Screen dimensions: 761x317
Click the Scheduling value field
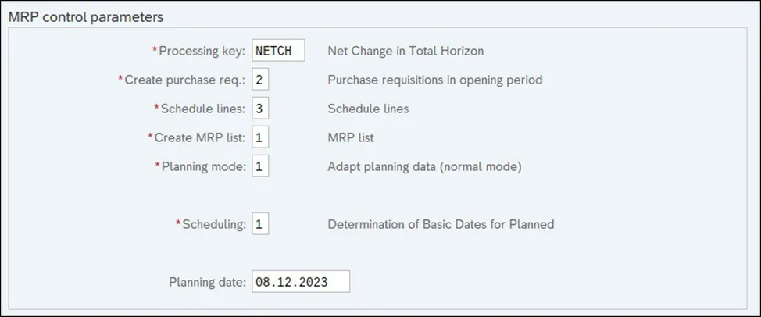pos(261,224)
